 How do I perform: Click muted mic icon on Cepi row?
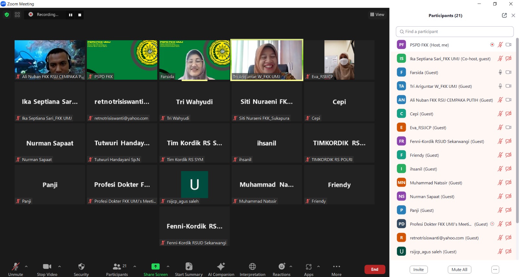500,114
